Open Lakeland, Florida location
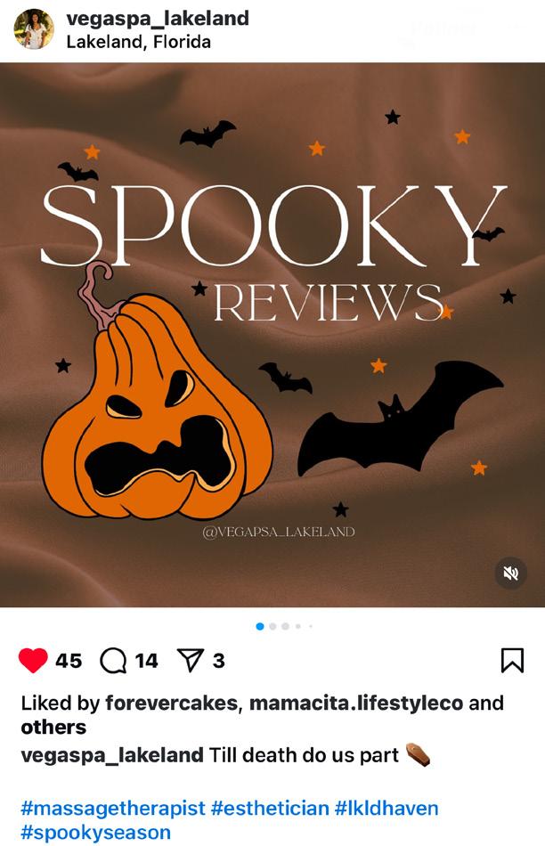The width and height of the screenshot is (545, 846). click(x=139, y=42)
